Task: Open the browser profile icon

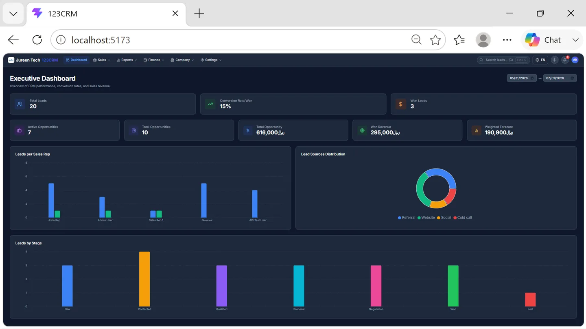Action: click(x=483, y=40)
